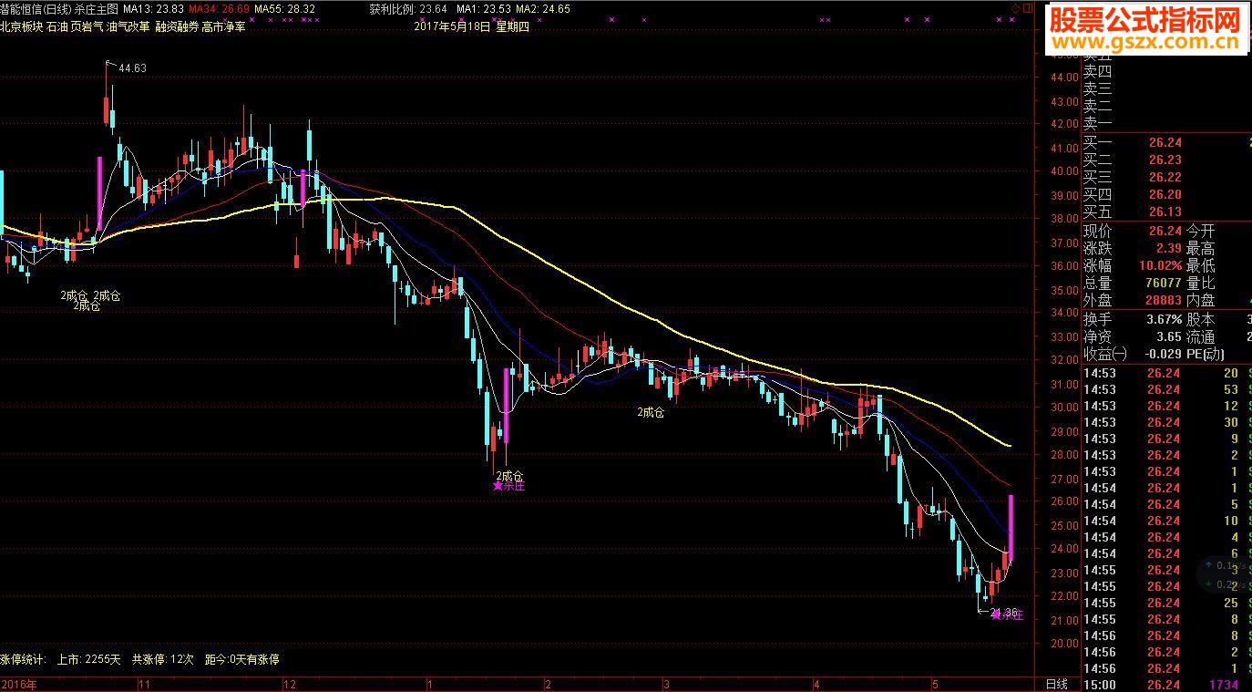Image resolution: width=1252 pixels, height=692 pixels.
Task: Click 上市: 2255天 statistic
Action: click(88, 658)
